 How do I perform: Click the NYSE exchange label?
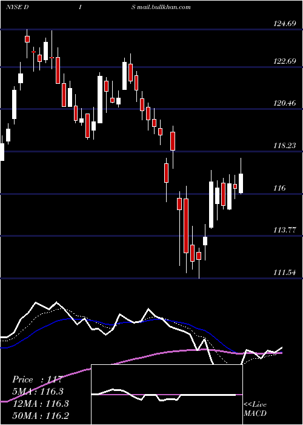click(x=14, y=7)
